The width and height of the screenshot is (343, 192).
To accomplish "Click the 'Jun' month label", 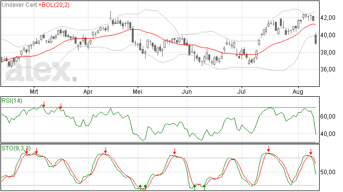I will point(186,91).
